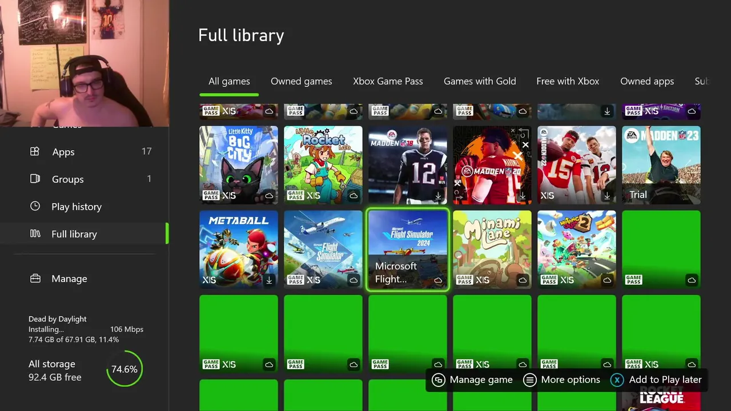731x411 pixels.
Task: Click the Apps grid icon
Action: (x=35, y=151)
